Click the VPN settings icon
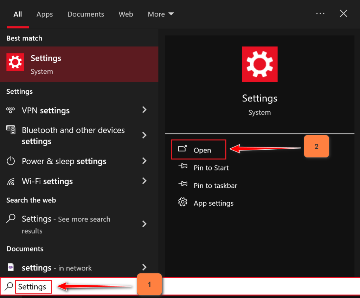Image resolution: width=360 pixels, height=298 pixels. click(x=11, y=110)
